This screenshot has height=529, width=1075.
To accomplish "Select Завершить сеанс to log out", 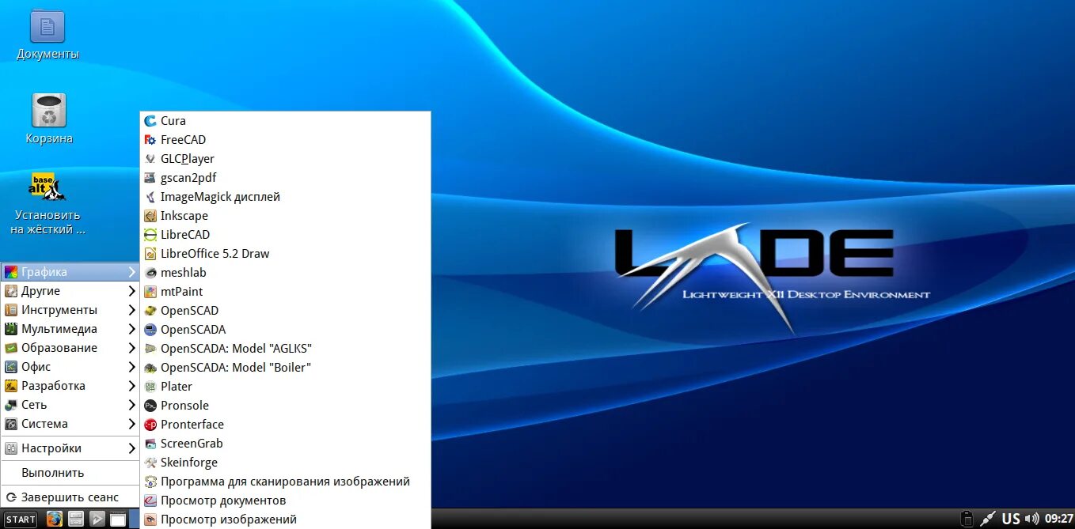I will pyautogui.click(x=70, y=497).
